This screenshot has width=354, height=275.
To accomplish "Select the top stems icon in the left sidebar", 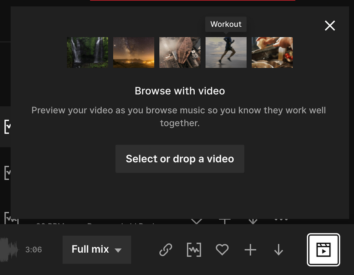I will (7, 126).
